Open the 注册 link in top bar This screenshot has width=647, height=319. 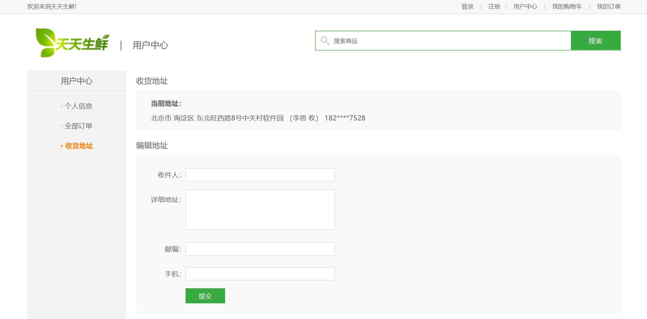point(494,6)
